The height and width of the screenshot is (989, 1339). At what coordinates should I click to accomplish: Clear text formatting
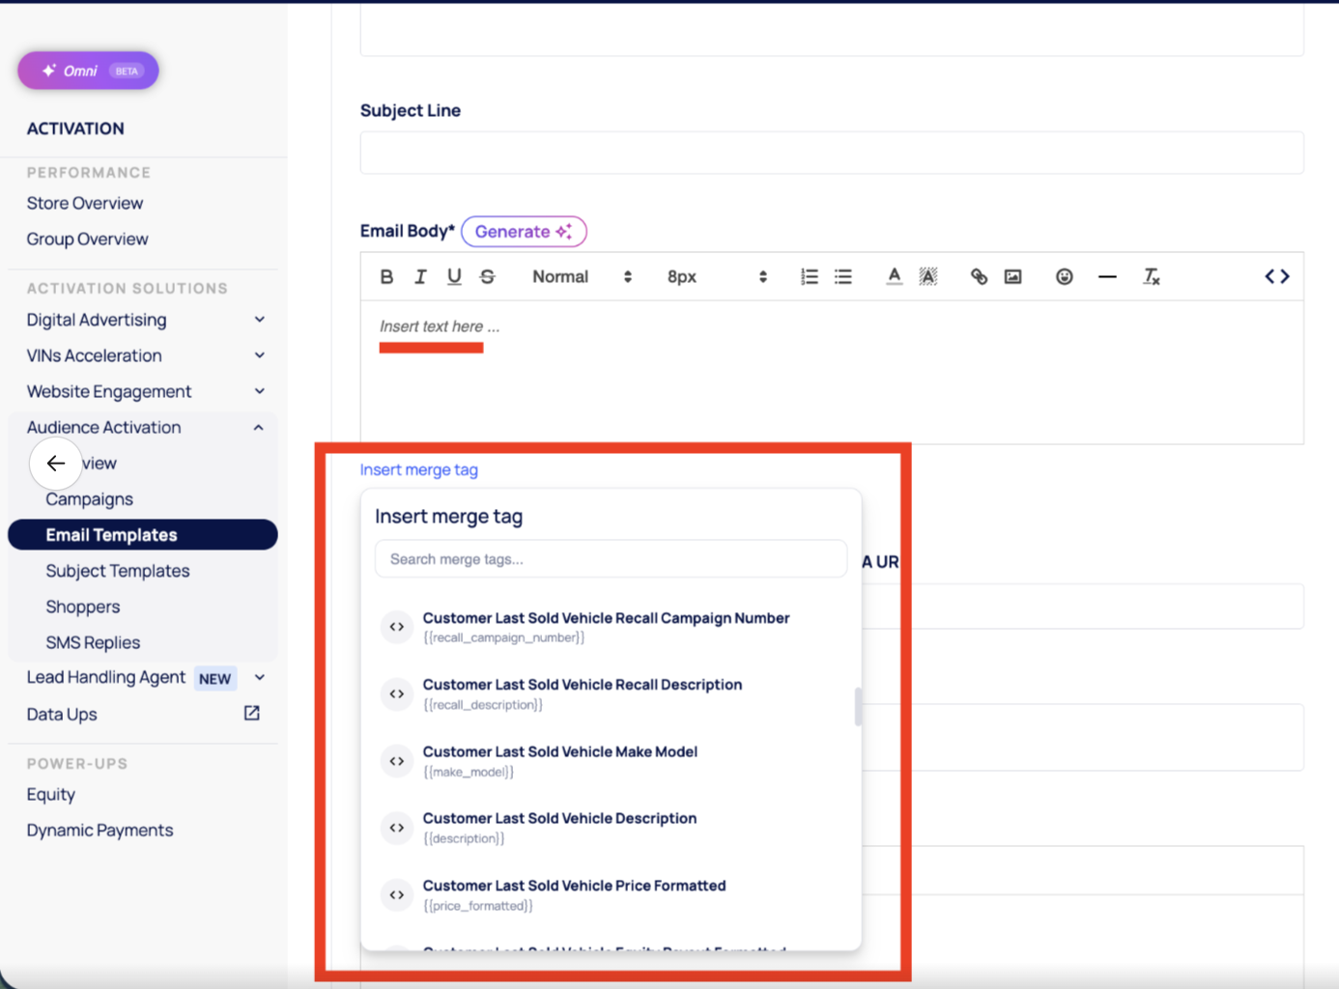pyautogui.click(x=1151, y=277)
